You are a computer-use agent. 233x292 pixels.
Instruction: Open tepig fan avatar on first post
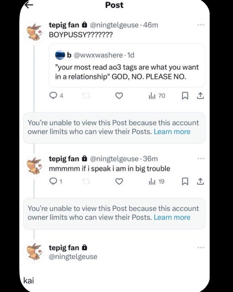[x=35, y=32]
